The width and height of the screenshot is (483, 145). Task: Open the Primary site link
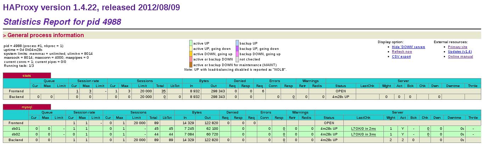pos(457,47)
